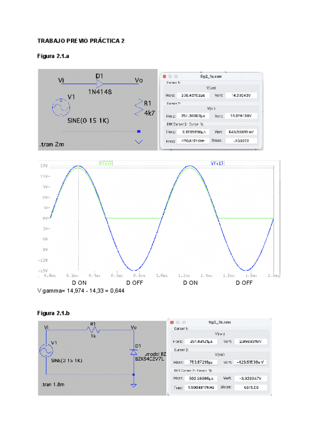Click the blue down chevron in top schematic
The height and width of the screenshot is (440, 311).
(x=138, y=141)
